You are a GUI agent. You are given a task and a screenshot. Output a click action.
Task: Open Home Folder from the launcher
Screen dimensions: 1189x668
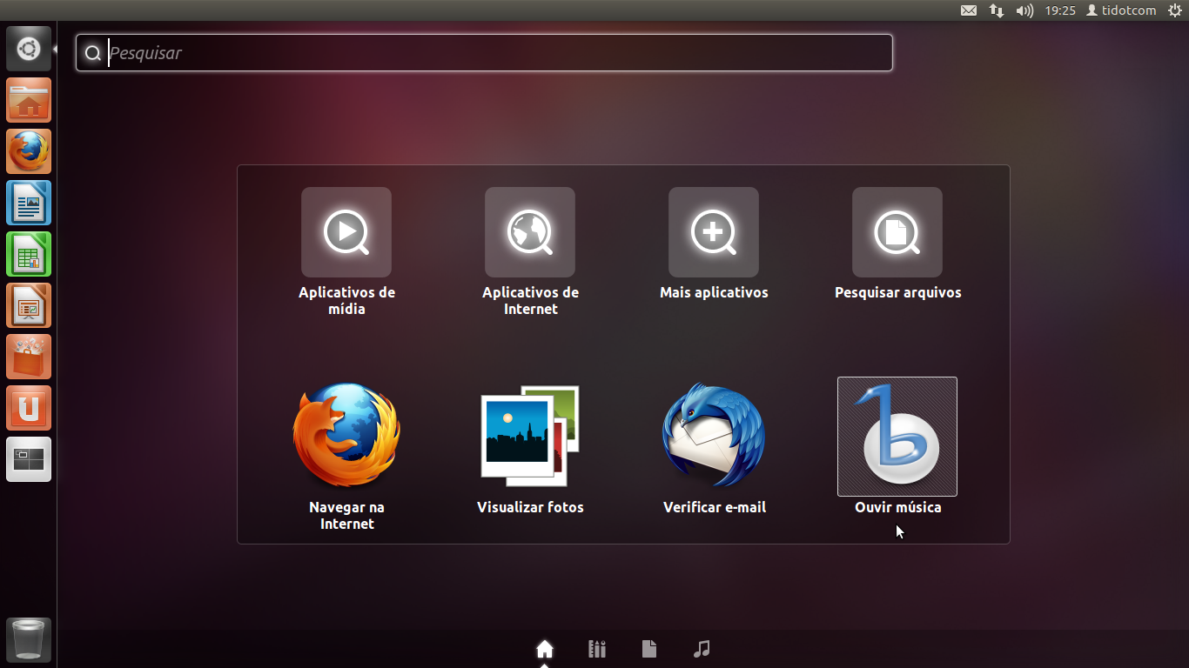29,100
